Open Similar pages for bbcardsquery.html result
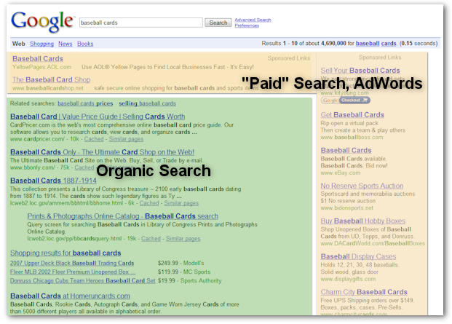 [183, 239]
